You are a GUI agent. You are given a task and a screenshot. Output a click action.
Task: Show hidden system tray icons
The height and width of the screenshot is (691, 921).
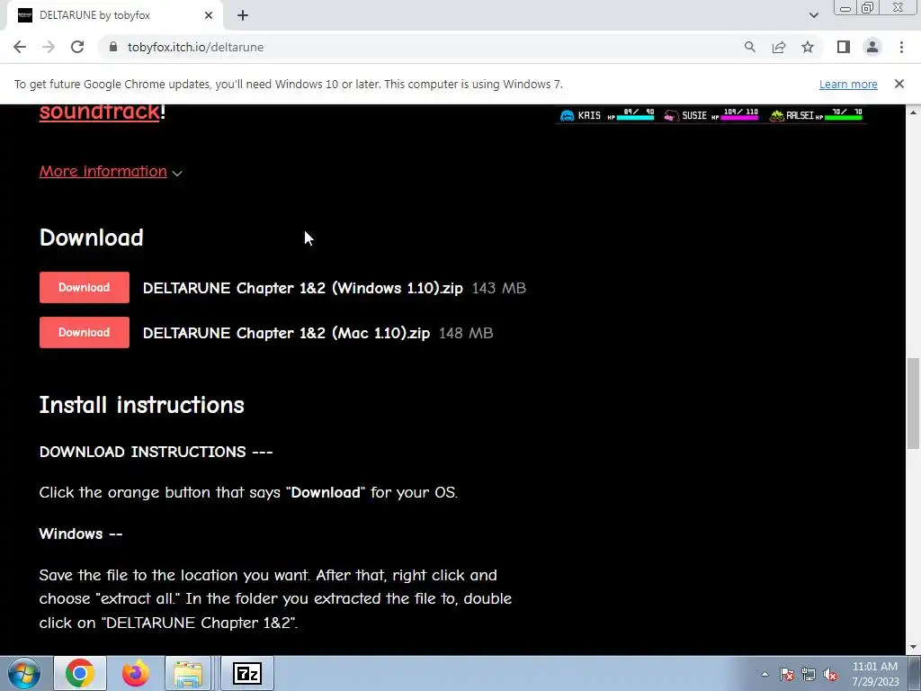click(765, 674)
